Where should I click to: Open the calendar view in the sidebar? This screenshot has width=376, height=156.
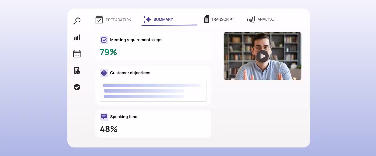(77, 54)
